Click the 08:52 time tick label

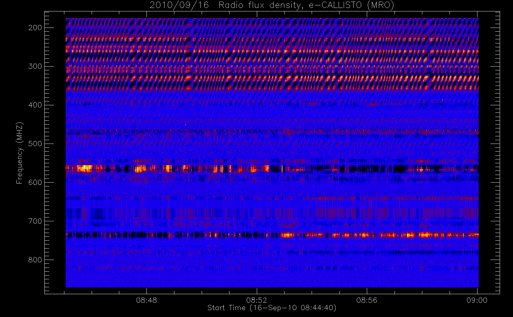tap(257, 300)
